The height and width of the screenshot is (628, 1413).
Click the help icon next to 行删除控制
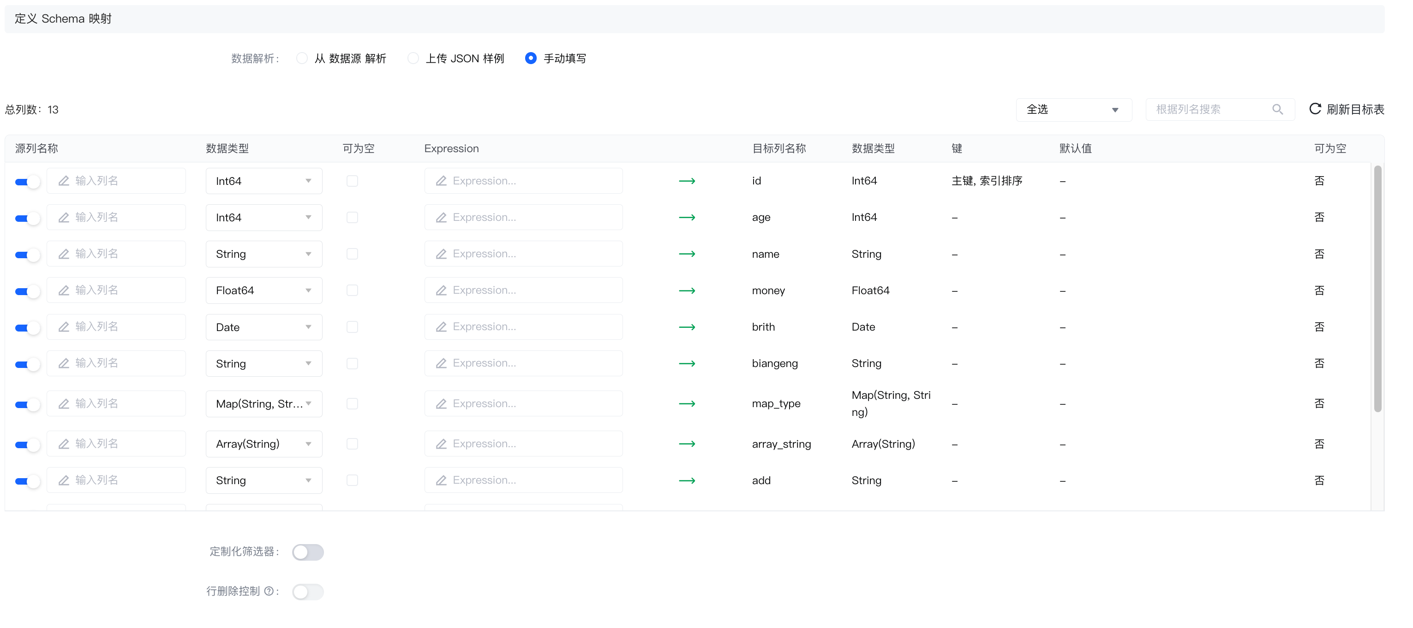click(269, 591)
